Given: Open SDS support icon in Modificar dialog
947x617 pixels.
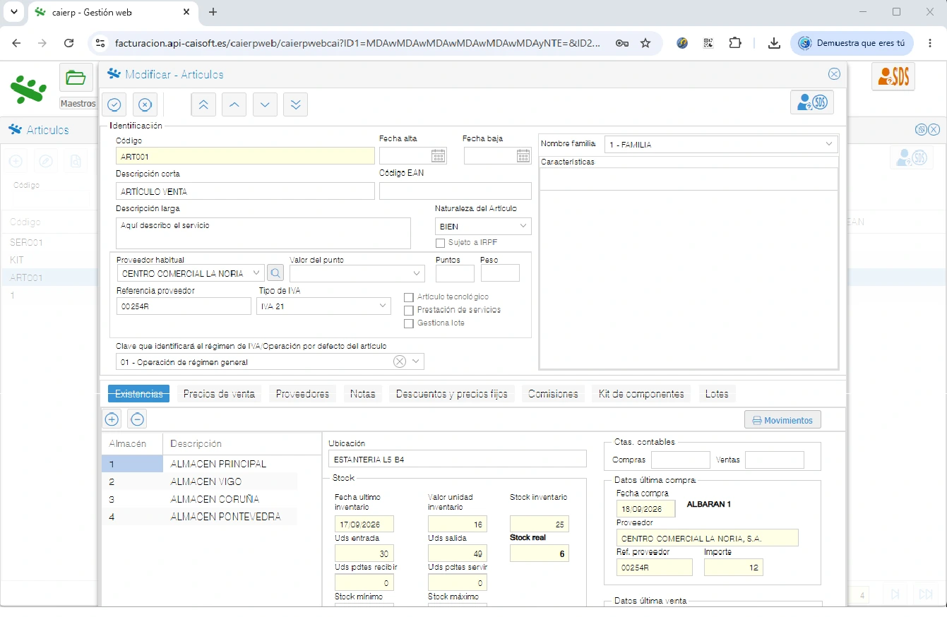Looking at the screenshot, I should coord(812,102).
